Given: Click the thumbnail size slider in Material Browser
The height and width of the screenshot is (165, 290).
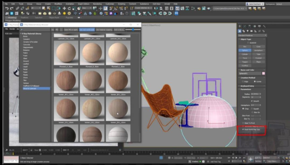Looking at the screenshot, I should point(133,29).
